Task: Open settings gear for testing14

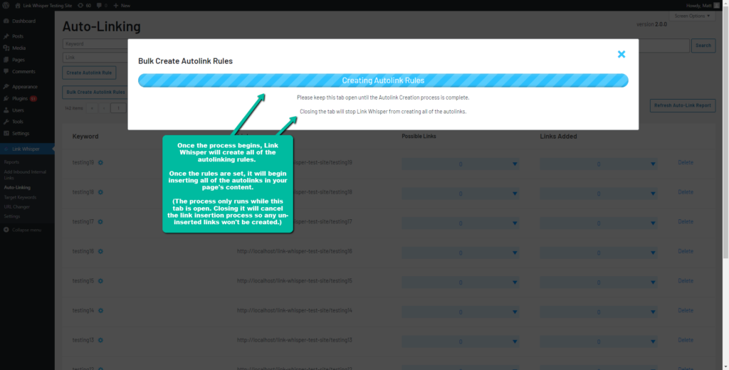Action: click(100, 310)
